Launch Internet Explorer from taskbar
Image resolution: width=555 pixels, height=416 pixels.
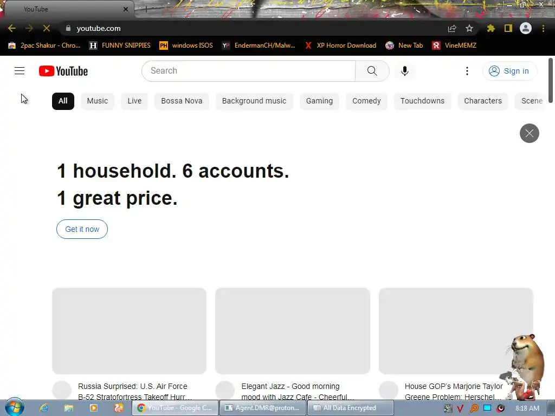coord(44,408)
